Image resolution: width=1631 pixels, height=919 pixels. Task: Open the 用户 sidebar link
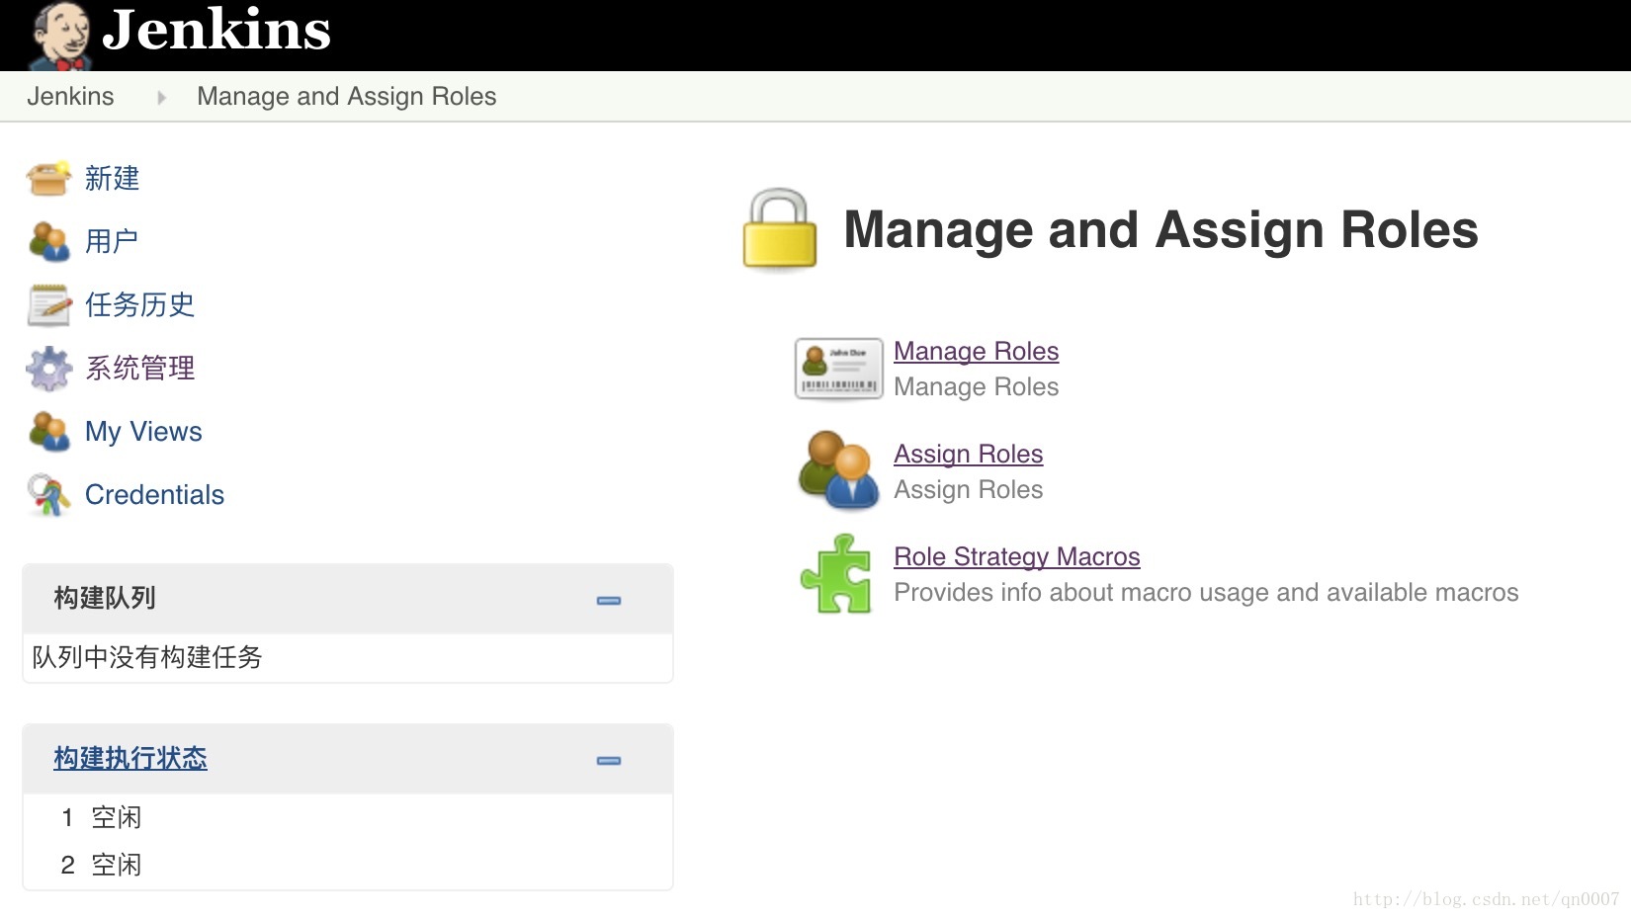pos(112,241)
